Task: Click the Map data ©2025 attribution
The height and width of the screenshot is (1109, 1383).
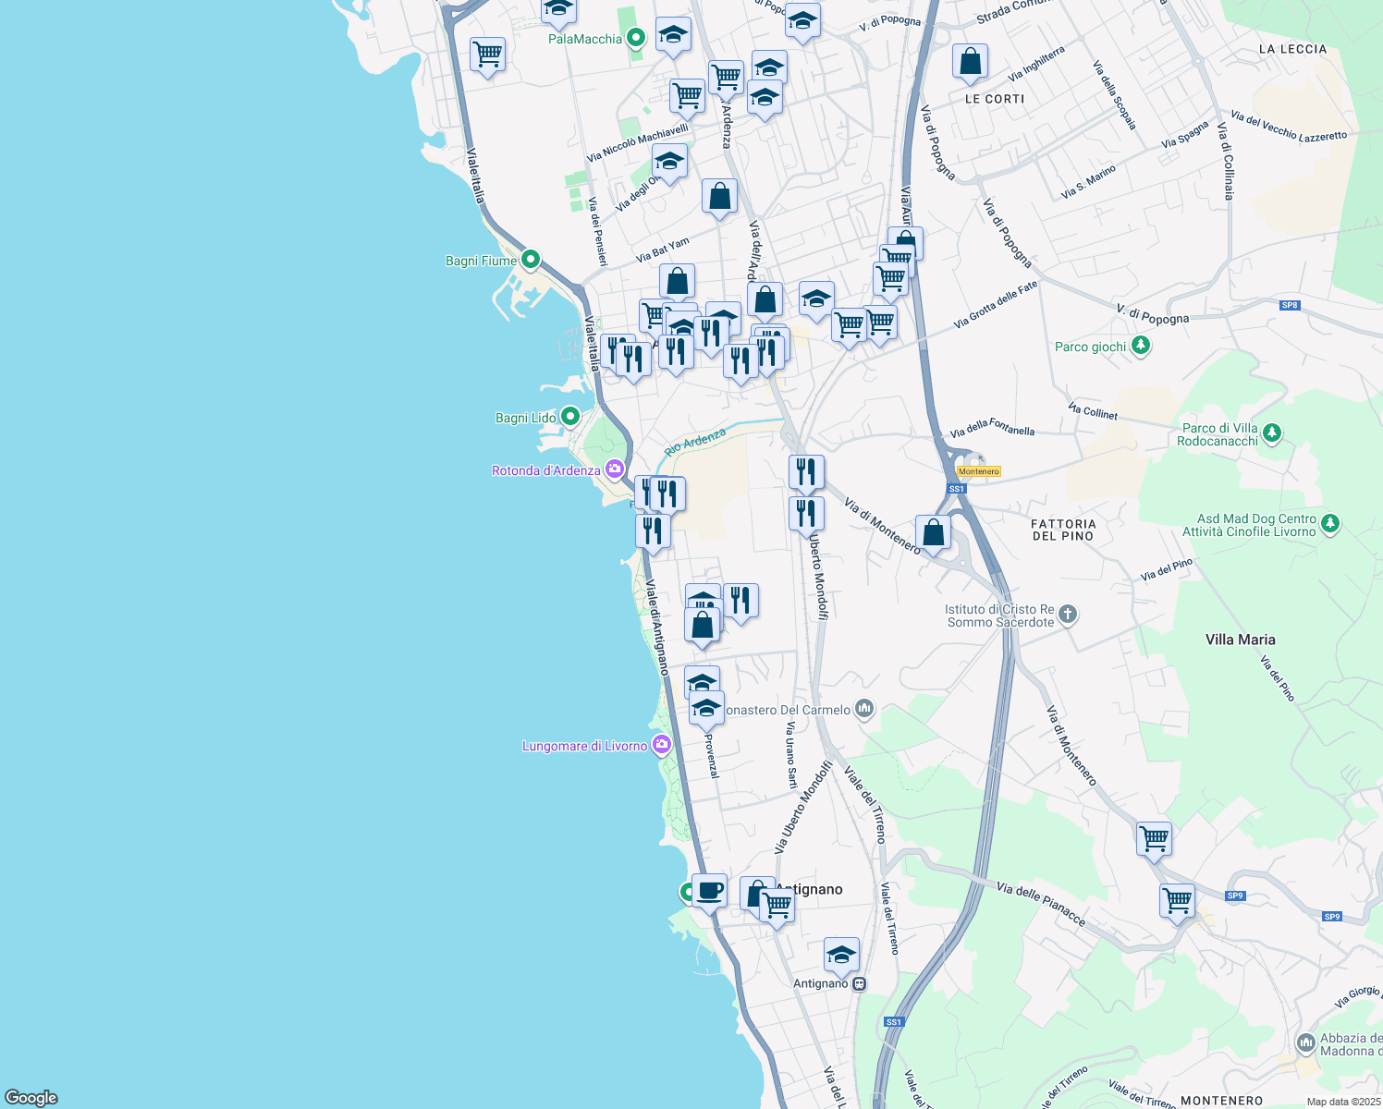Action: [1342, 1102]
